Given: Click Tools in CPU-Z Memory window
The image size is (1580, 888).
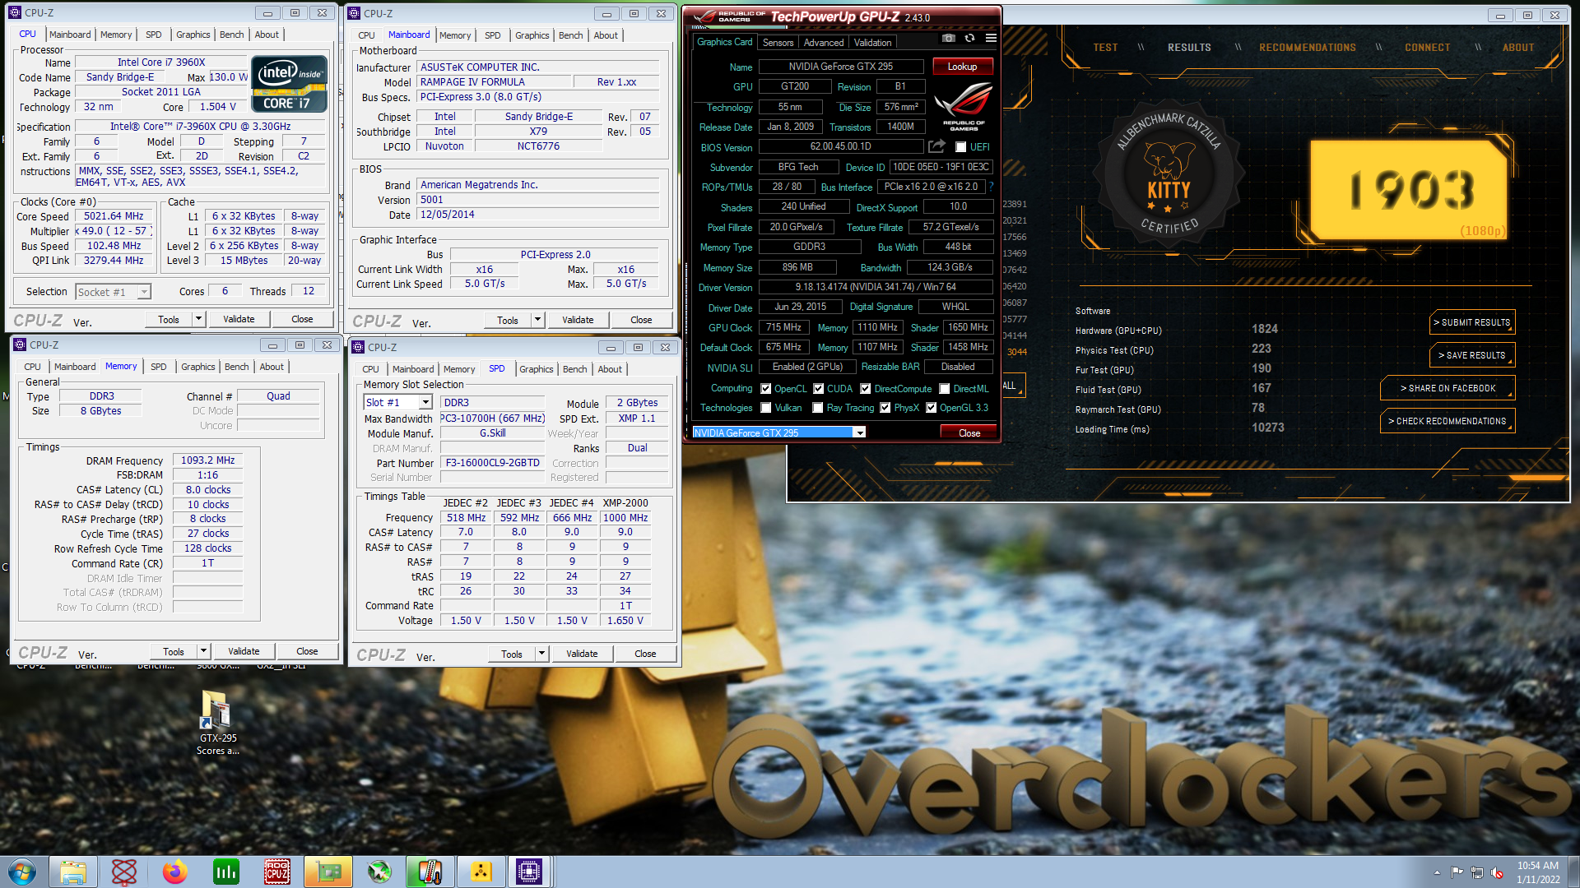Looking at the screenshot, I should click(x=173, y=651).
